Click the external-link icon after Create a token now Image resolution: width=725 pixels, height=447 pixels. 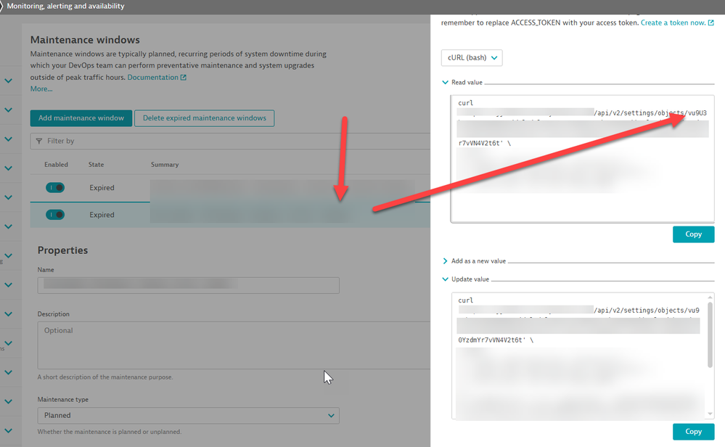(710, 23)
